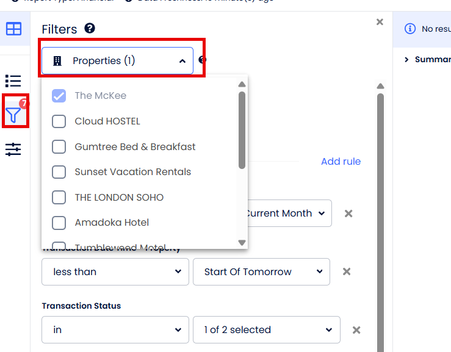Open the table view icon in sidebar
451x352 pixels.
click(x=13, y=29)
